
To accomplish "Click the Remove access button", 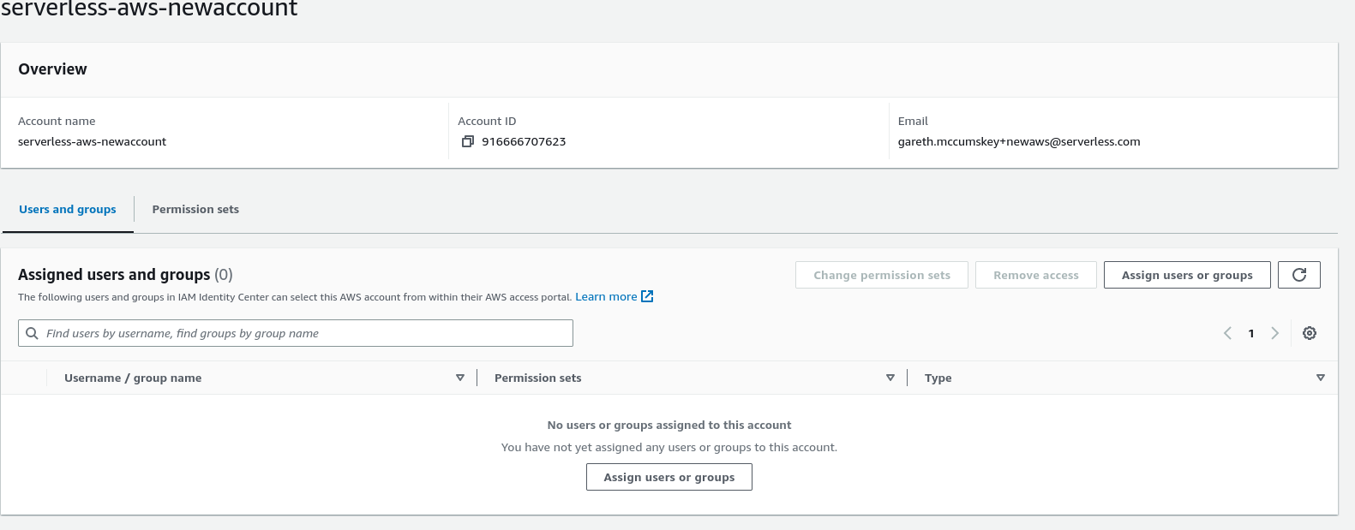I will 1035,275.
